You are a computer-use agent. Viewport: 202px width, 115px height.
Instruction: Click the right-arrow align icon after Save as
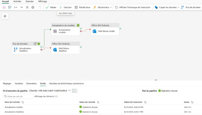15,7
